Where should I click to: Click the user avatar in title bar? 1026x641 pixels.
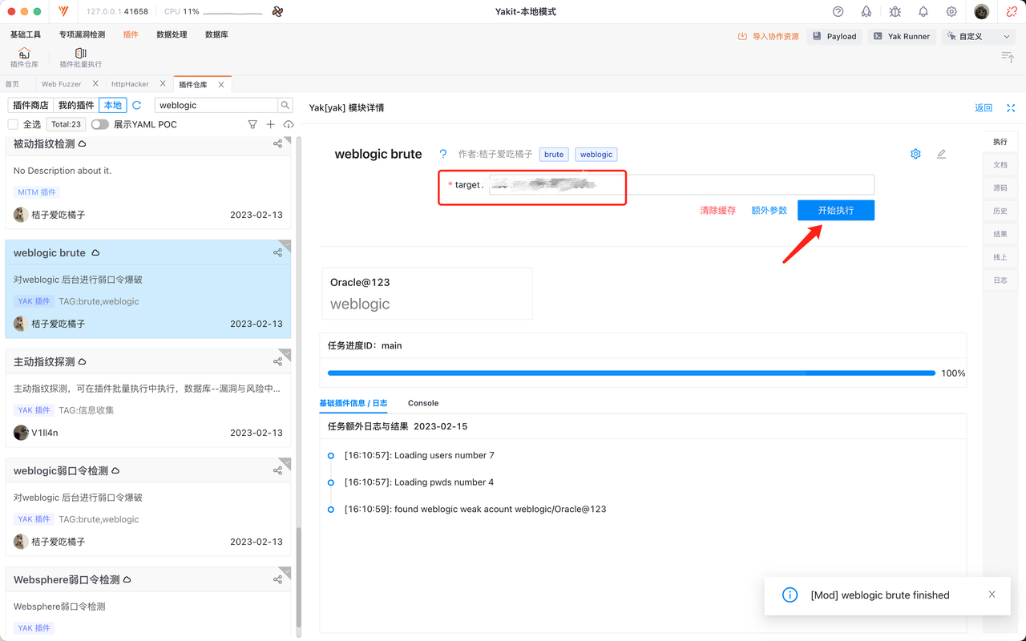(982, 12)
